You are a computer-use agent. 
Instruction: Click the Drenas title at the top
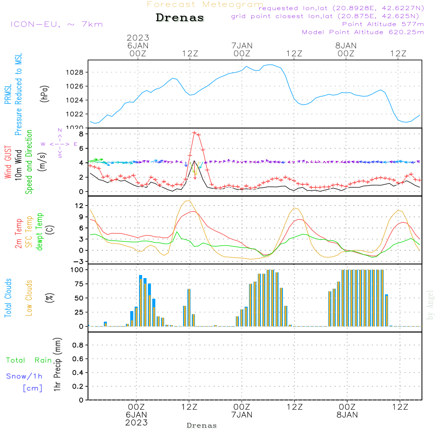point(180,18)
